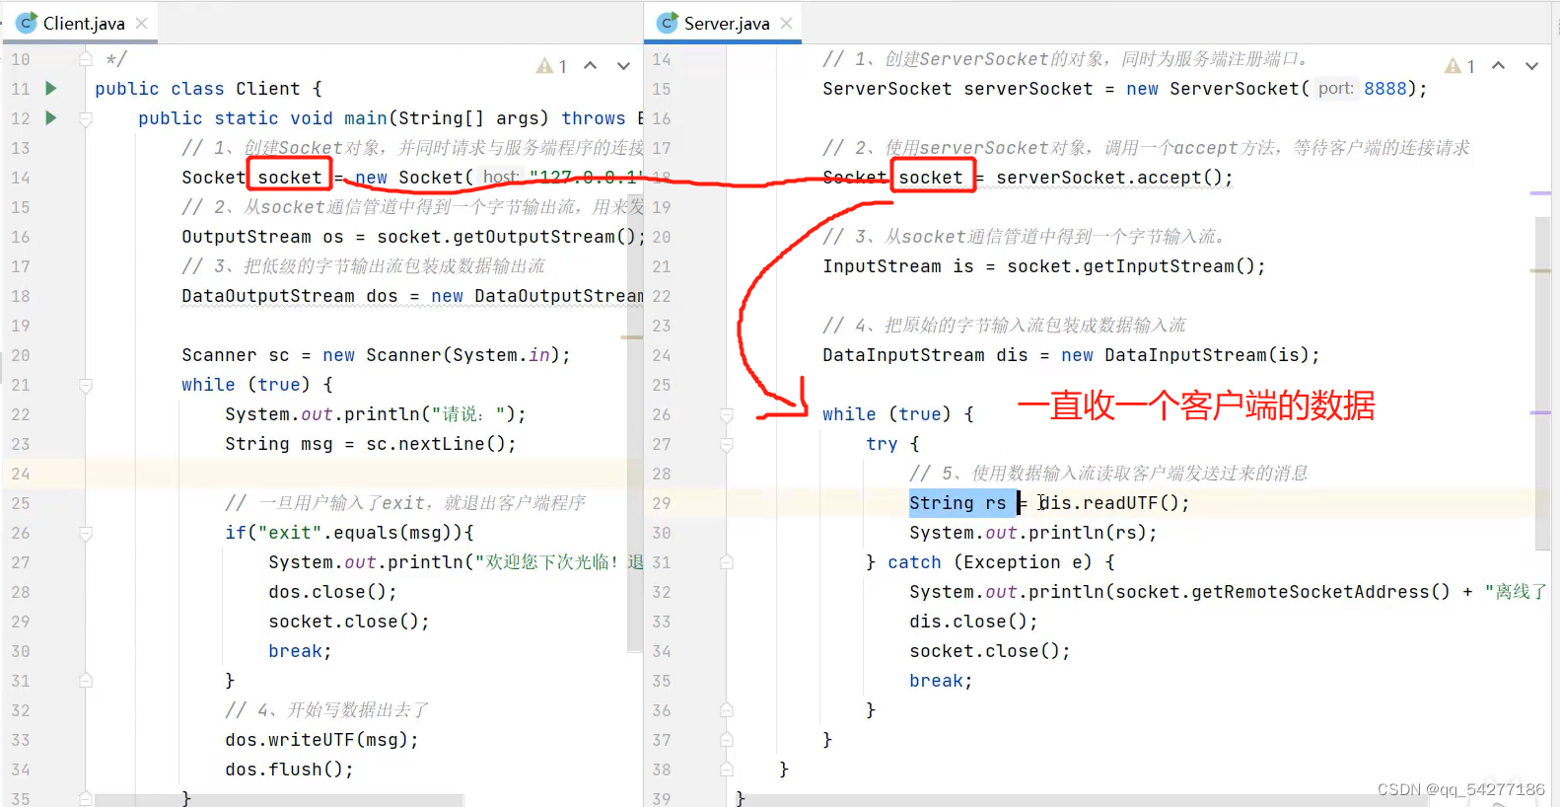The width and height of the screenshot is (1560, 807).
Task: Go to previous highlighted problem in Client.java
Action: pos(590,66)
